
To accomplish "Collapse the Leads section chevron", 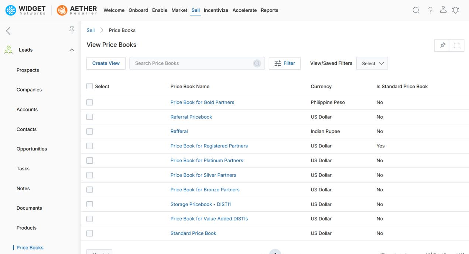I will [72, 50].
